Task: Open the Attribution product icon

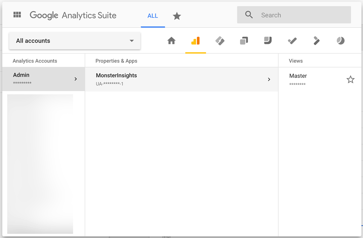Action: [x=316, y=41]
